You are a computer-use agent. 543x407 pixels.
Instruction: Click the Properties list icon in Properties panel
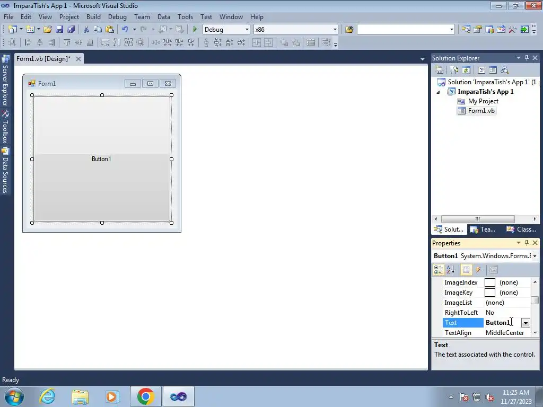[x=466, y=270]
